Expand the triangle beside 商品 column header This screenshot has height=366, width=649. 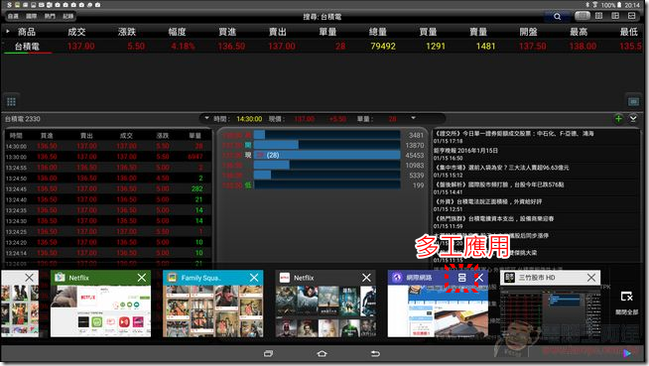[8, 31]
